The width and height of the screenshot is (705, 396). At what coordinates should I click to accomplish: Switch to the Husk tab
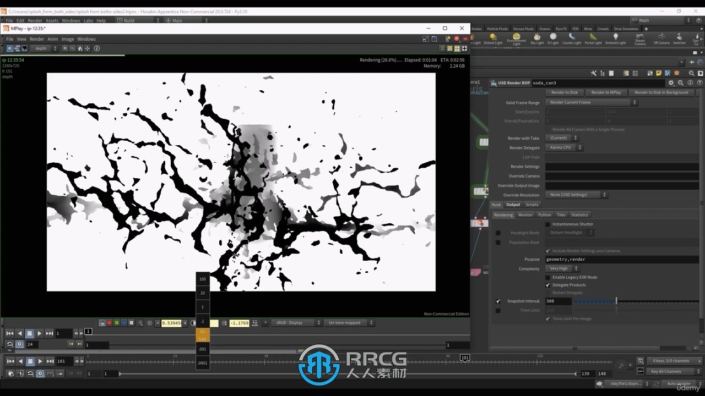click(496, 205)
